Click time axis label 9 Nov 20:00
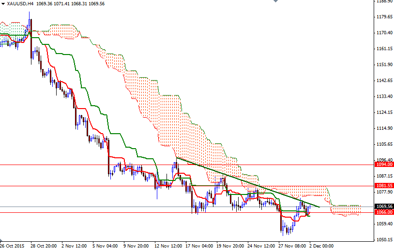Viewport: 394px width, 249px height. coord(136,246)
